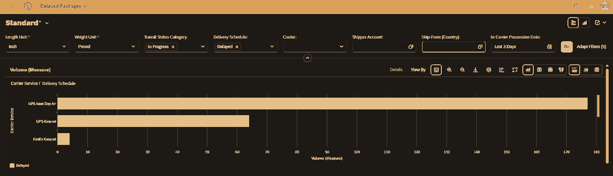Select the third view icon after chart
The width and height of the screenshot is (613, 176).
click(x=550, y=70)
